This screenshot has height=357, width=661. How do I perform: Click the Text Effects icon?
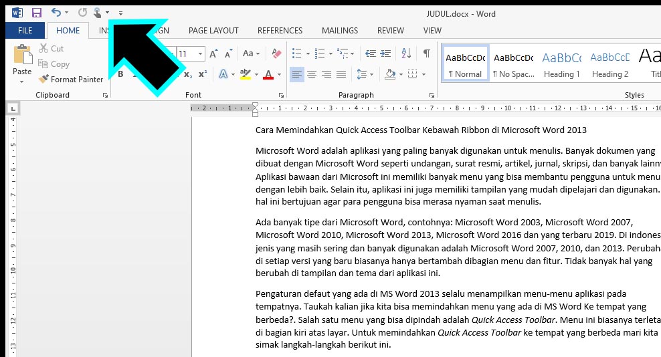[223, 75]
